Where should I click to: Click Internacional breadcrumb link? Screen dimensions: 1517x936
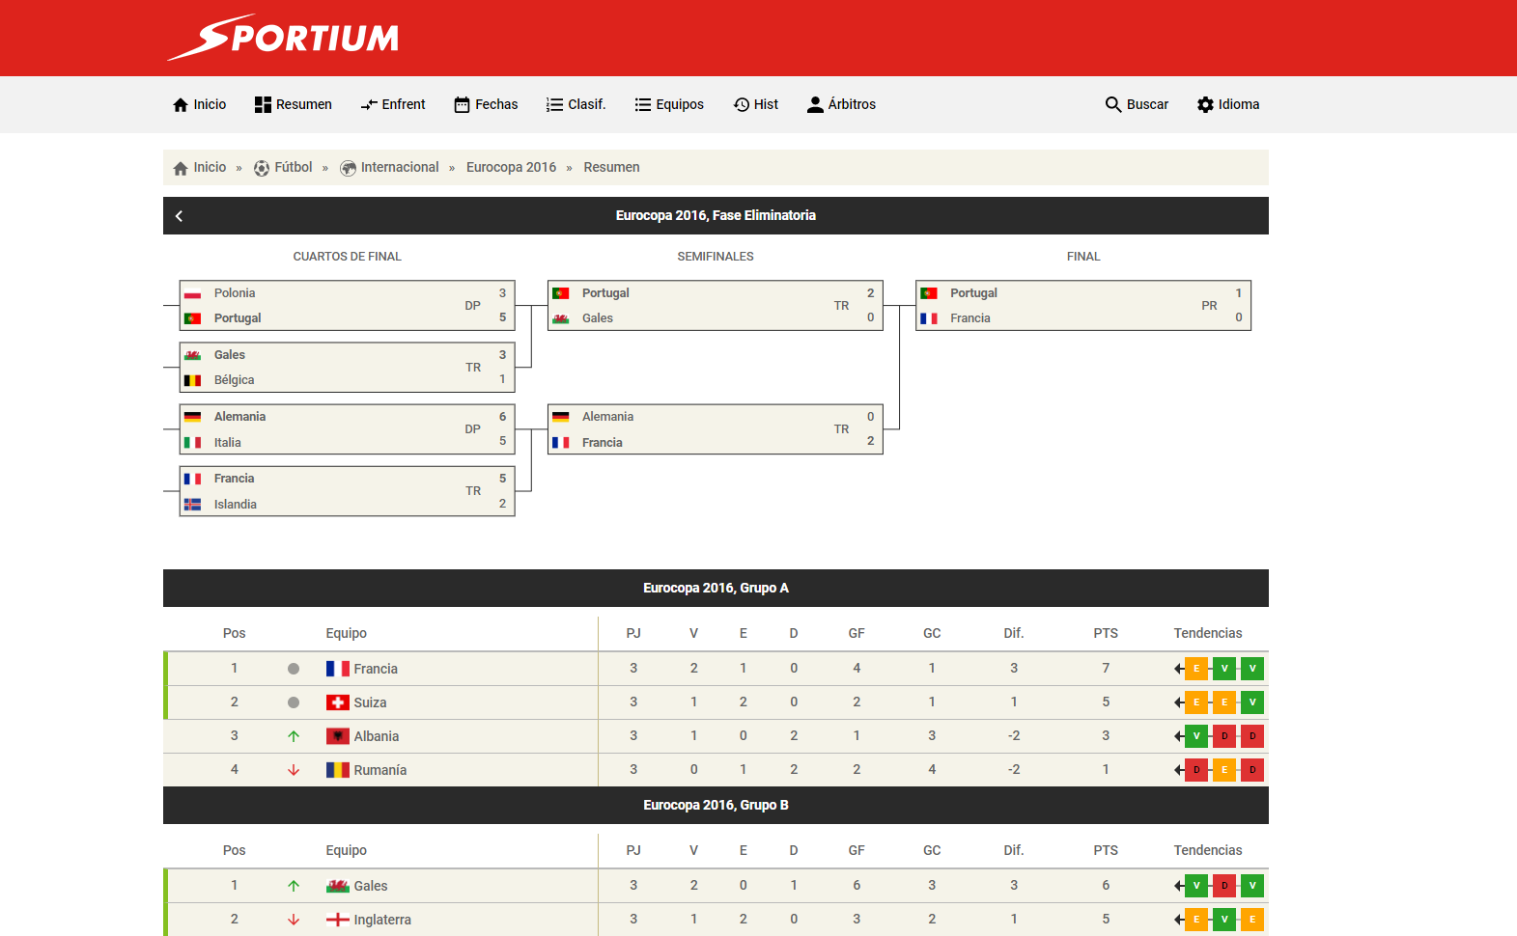399,168
